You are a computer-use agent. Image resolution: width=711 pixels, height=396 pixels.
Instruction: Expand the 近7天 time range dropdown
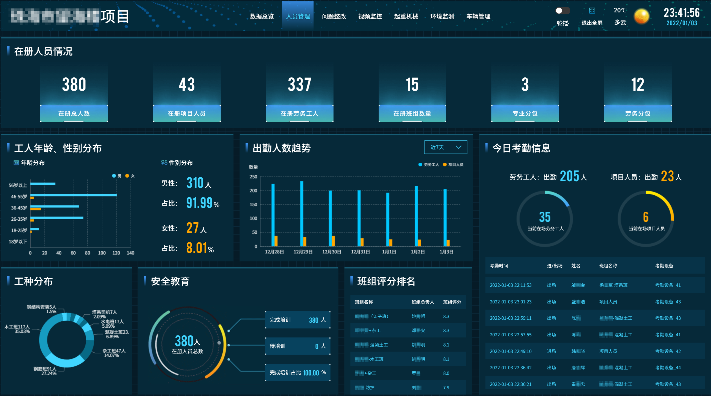click(x=446, y=147)
